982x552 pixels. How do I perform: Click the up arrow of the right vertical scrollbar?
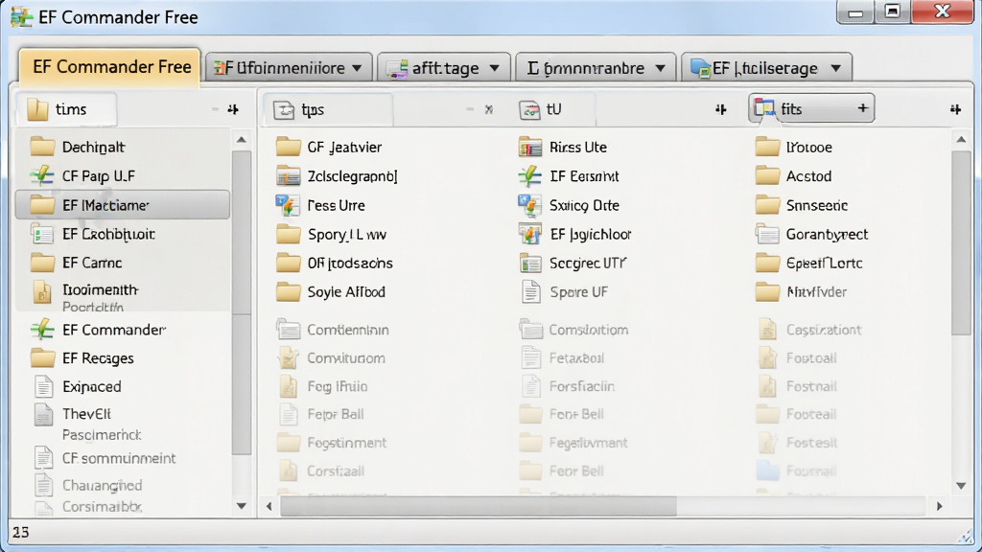click(961, 140)
